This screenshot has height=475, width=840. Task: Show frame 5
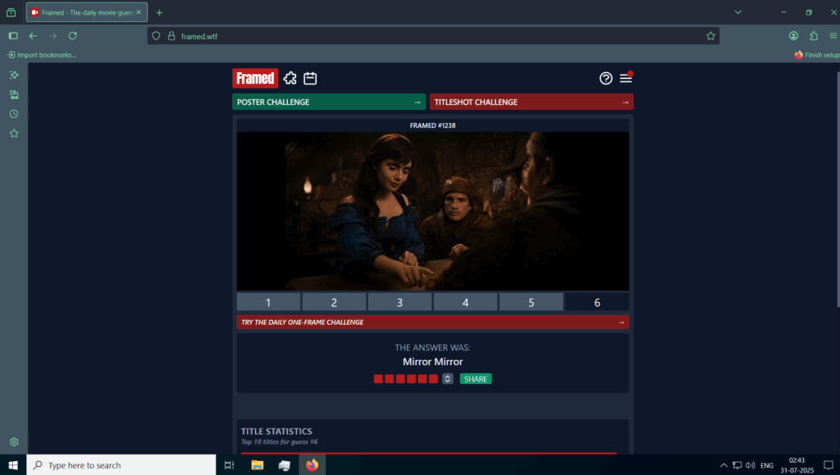[531, 302]
